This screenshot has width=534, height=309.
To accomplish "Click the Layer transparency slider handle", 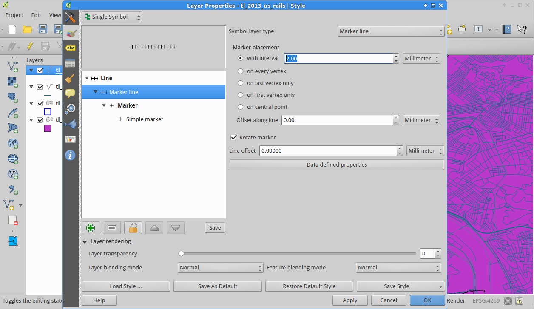I will [182, 254].
